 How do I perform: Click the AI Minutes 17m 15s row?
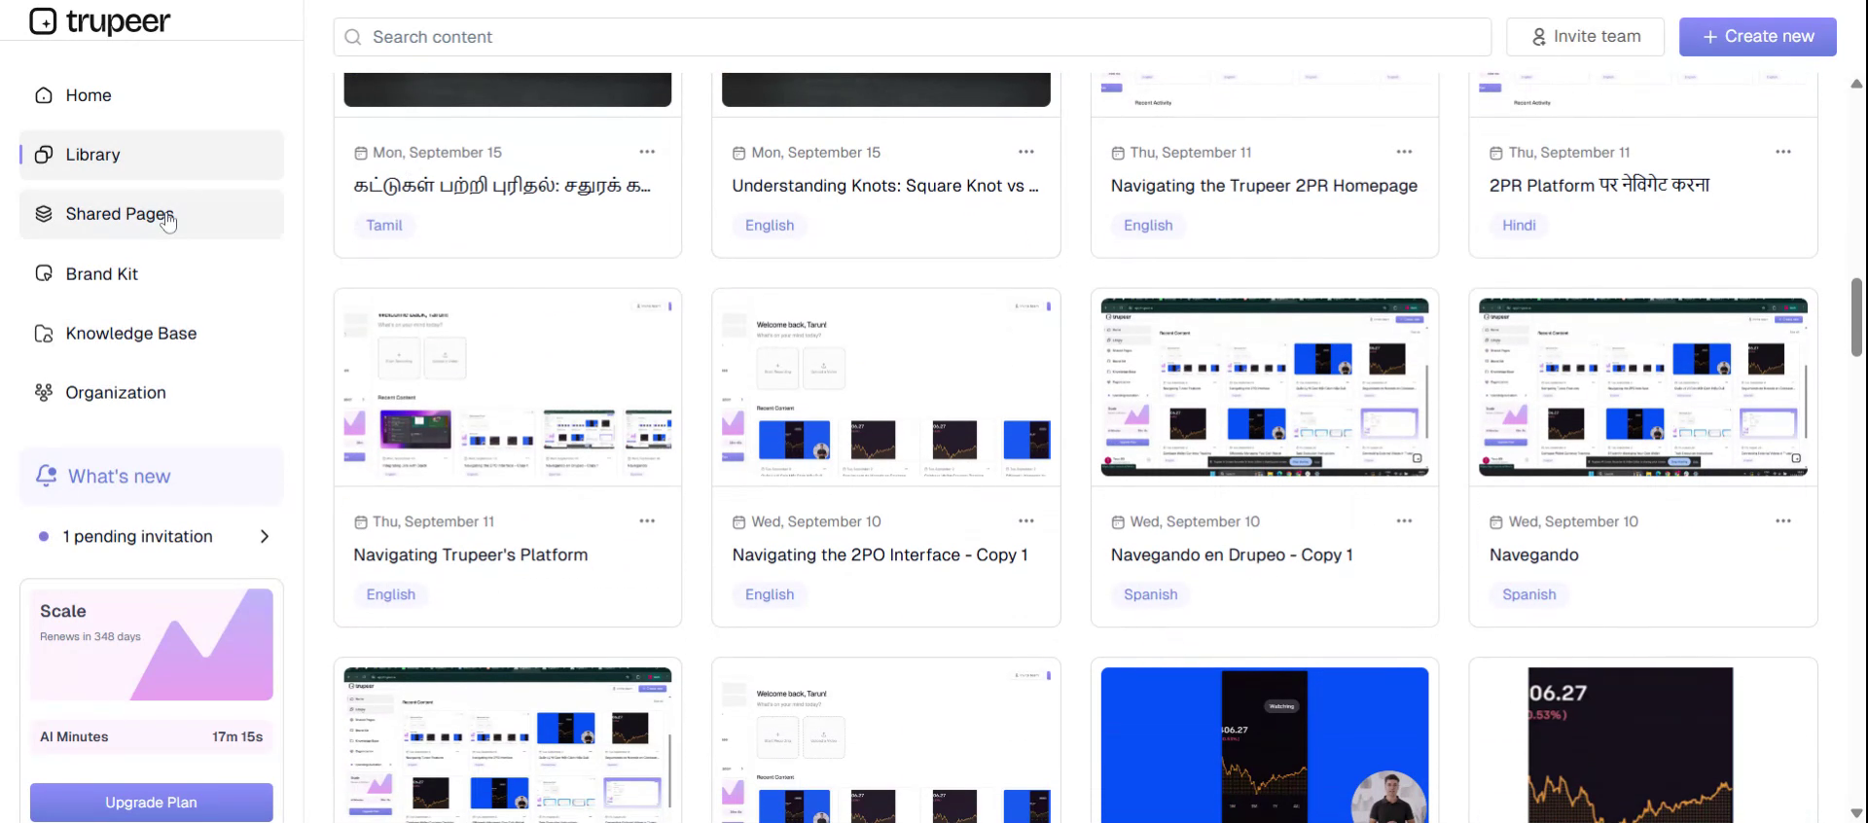tap(151, 737)
